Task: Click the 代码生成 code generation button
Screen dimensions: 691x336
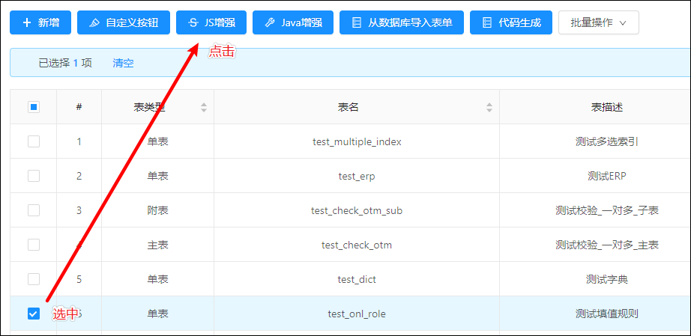Action: (511, 22)
